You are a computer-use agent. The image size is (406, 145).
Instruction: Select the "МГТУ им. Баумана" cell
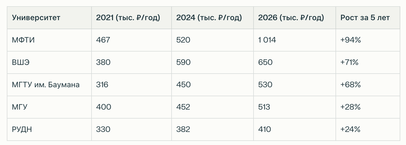coord(46,85)
